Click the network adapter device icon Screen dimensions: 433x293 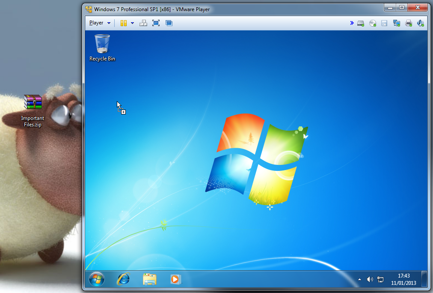point(396,23)
